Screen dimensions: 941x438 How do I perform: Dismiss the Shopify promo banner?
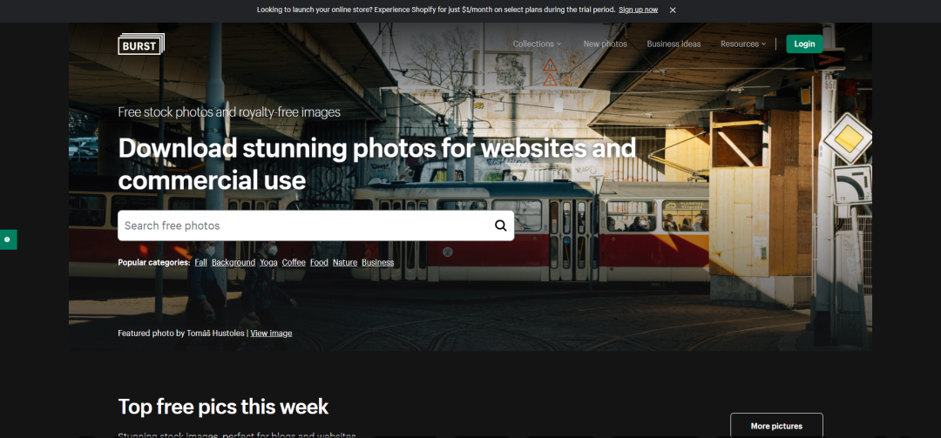point(673,10)
